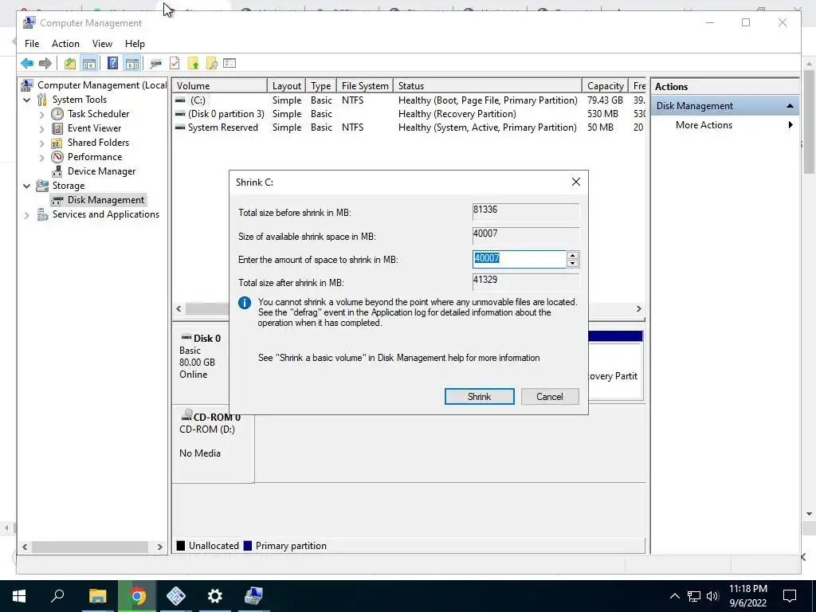Click the Computer Management taskbar icon
Screen dimensions: 816x612
click(253, 596)
